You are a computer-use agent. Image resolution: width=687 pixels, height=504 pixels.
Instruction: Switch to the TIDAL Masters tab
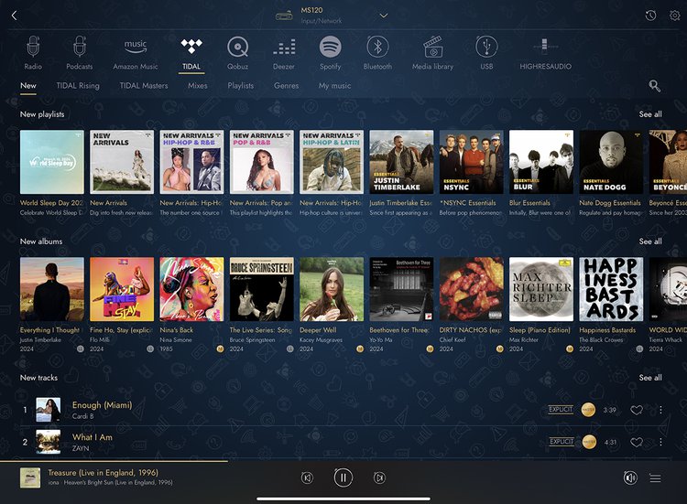(144, 86)
